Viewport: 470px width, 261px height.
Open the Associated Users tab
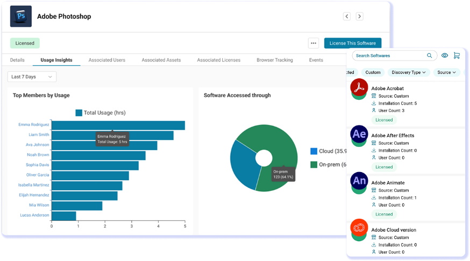[x=106, y=60]
